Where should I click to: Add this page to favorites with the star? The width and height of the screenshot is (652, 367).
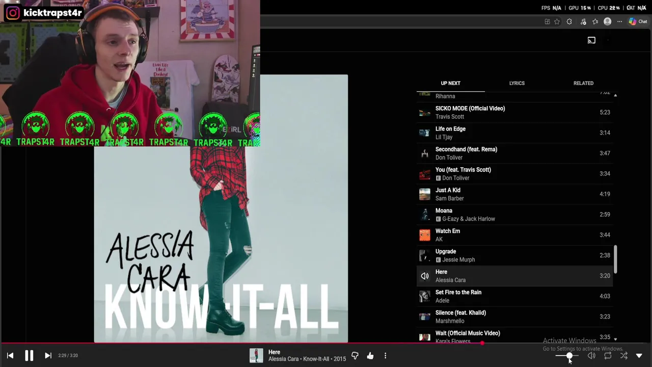(x=557, y=21)
